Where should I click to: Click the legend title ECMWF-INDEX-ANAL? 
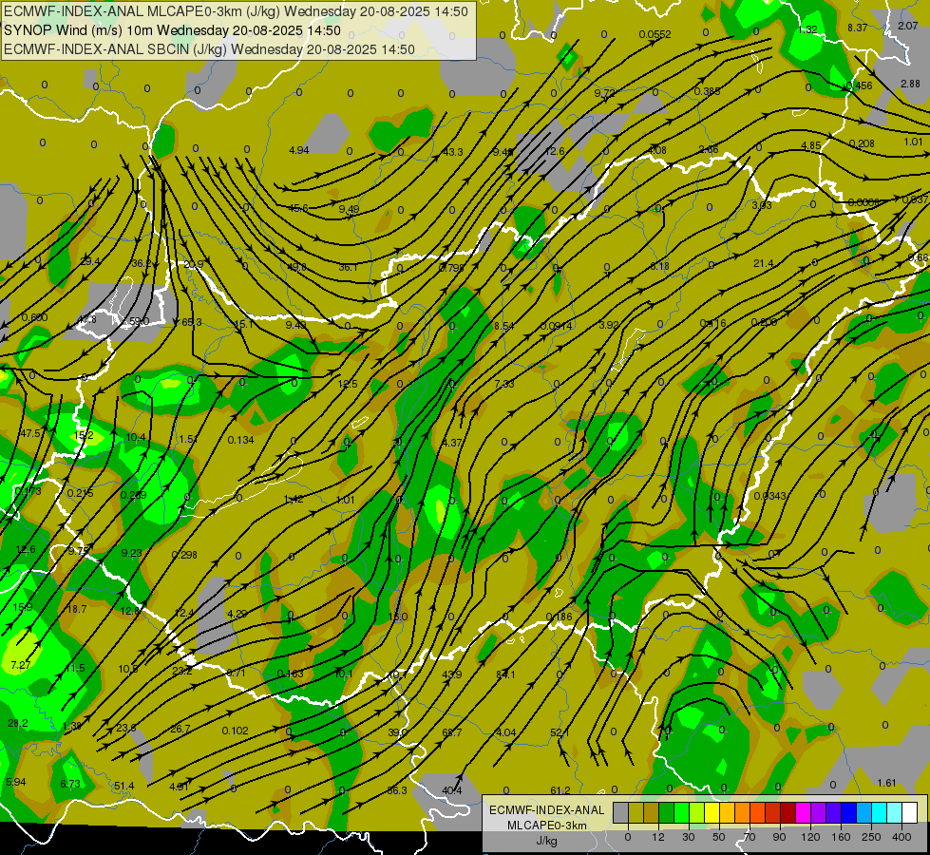tap(546, 810)
